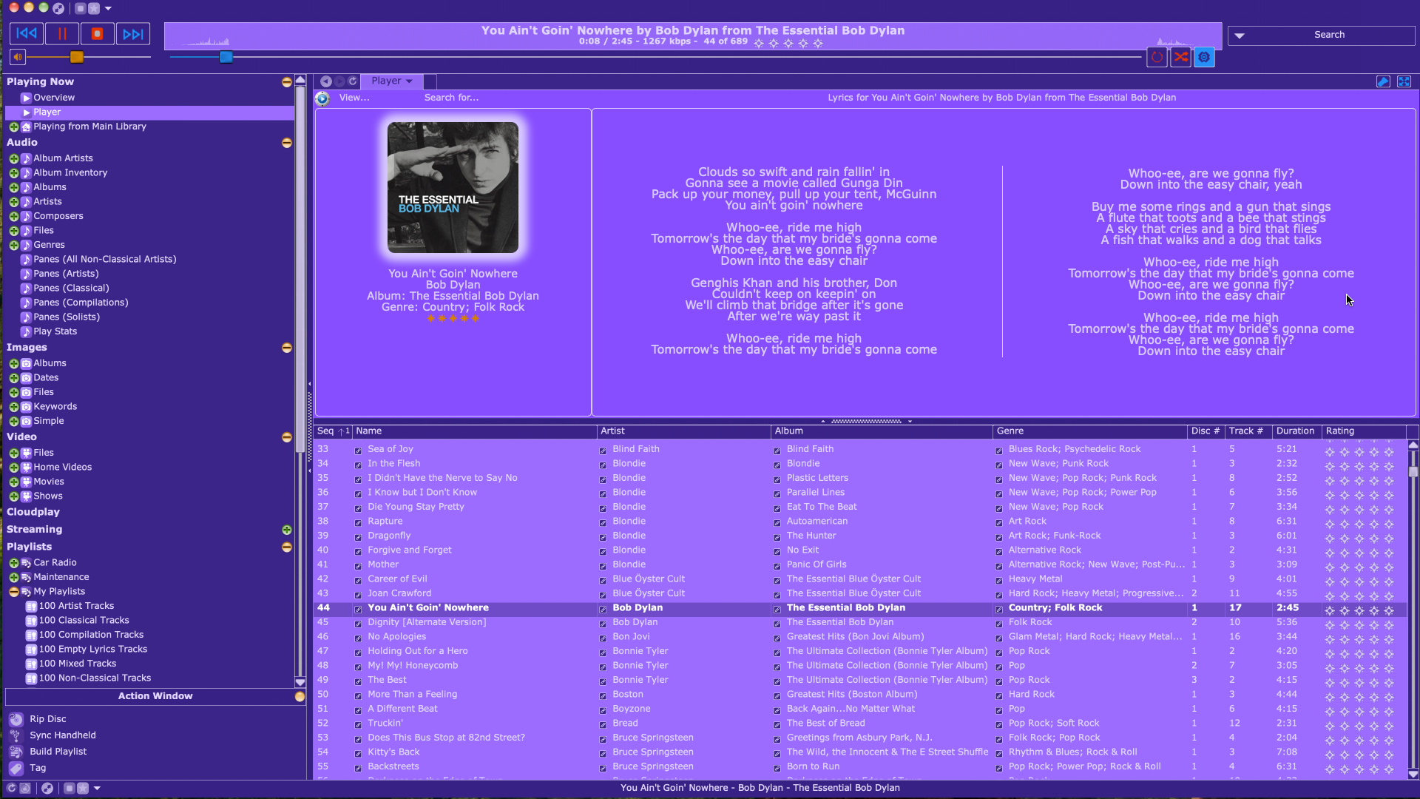Collapse the Playing Now section
Image resolution: width=1420 pixels, height=799 pixels.
287,83
